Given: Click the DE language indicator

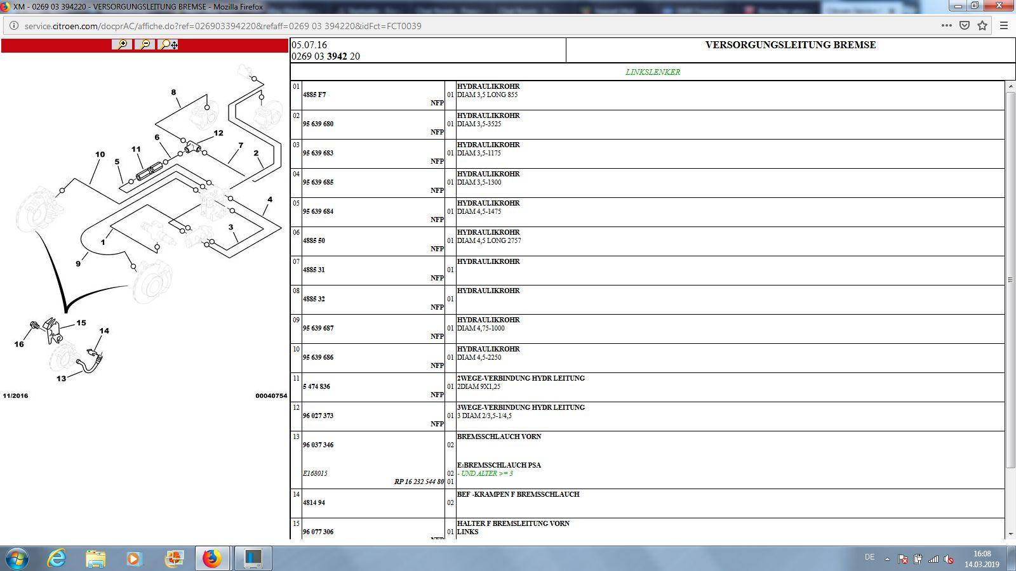Looking at the screenshot, I should click(x=869, y=557).
